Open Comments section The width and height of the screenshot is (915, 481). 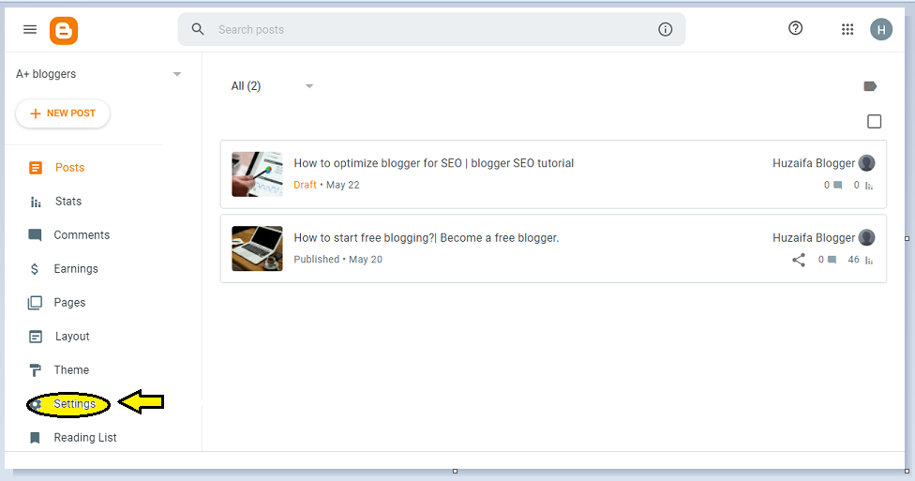(x=82, y=234)
